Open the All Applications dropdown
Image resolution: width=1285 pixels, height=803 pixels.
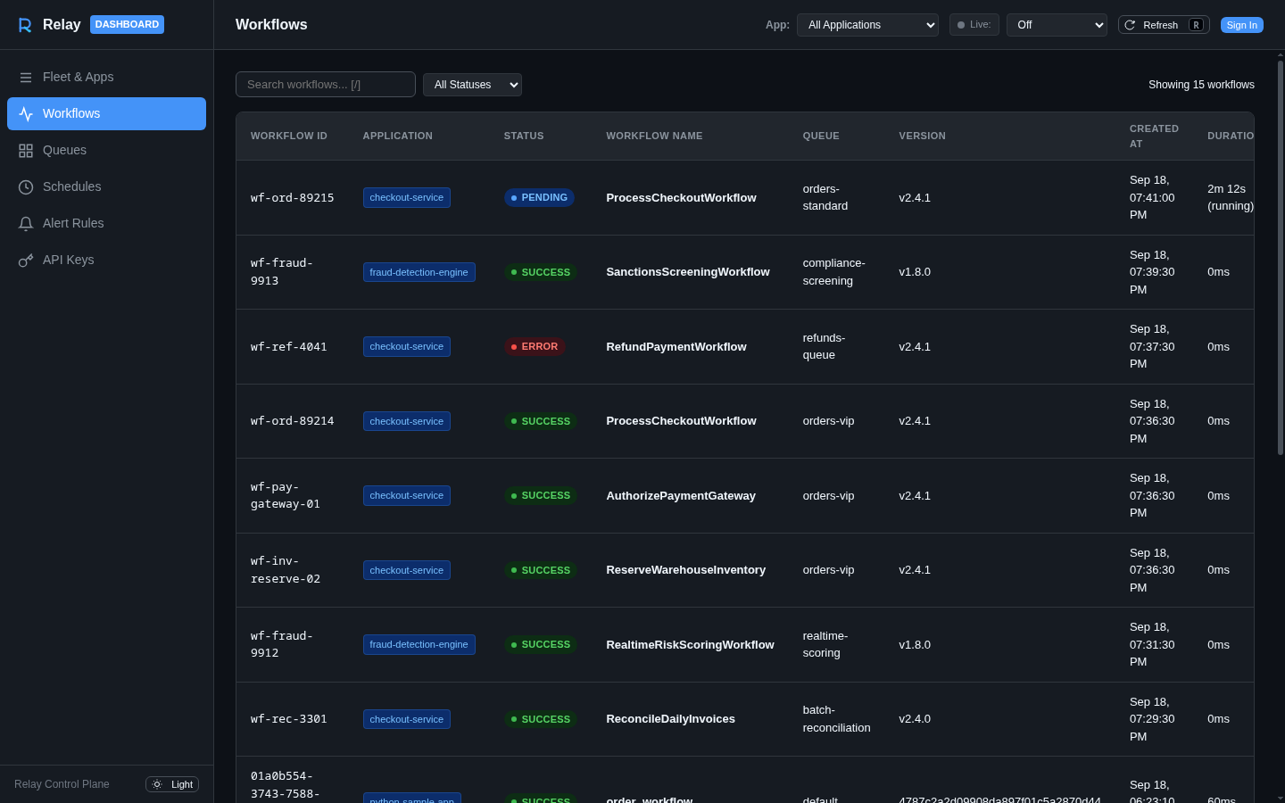pos(867,25)
